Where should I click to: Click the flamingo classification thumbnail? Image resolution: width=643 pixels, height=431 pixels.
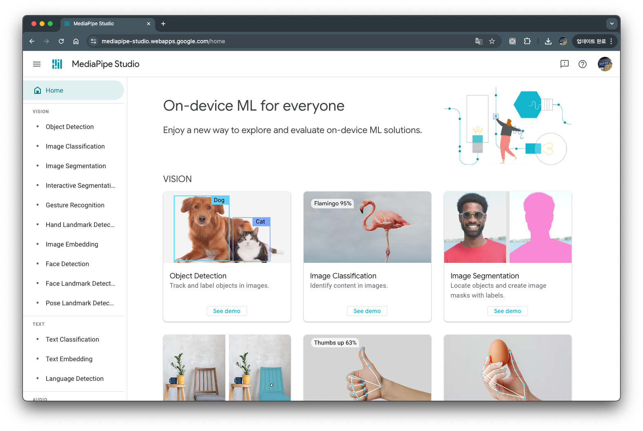(x=367, y=227)
